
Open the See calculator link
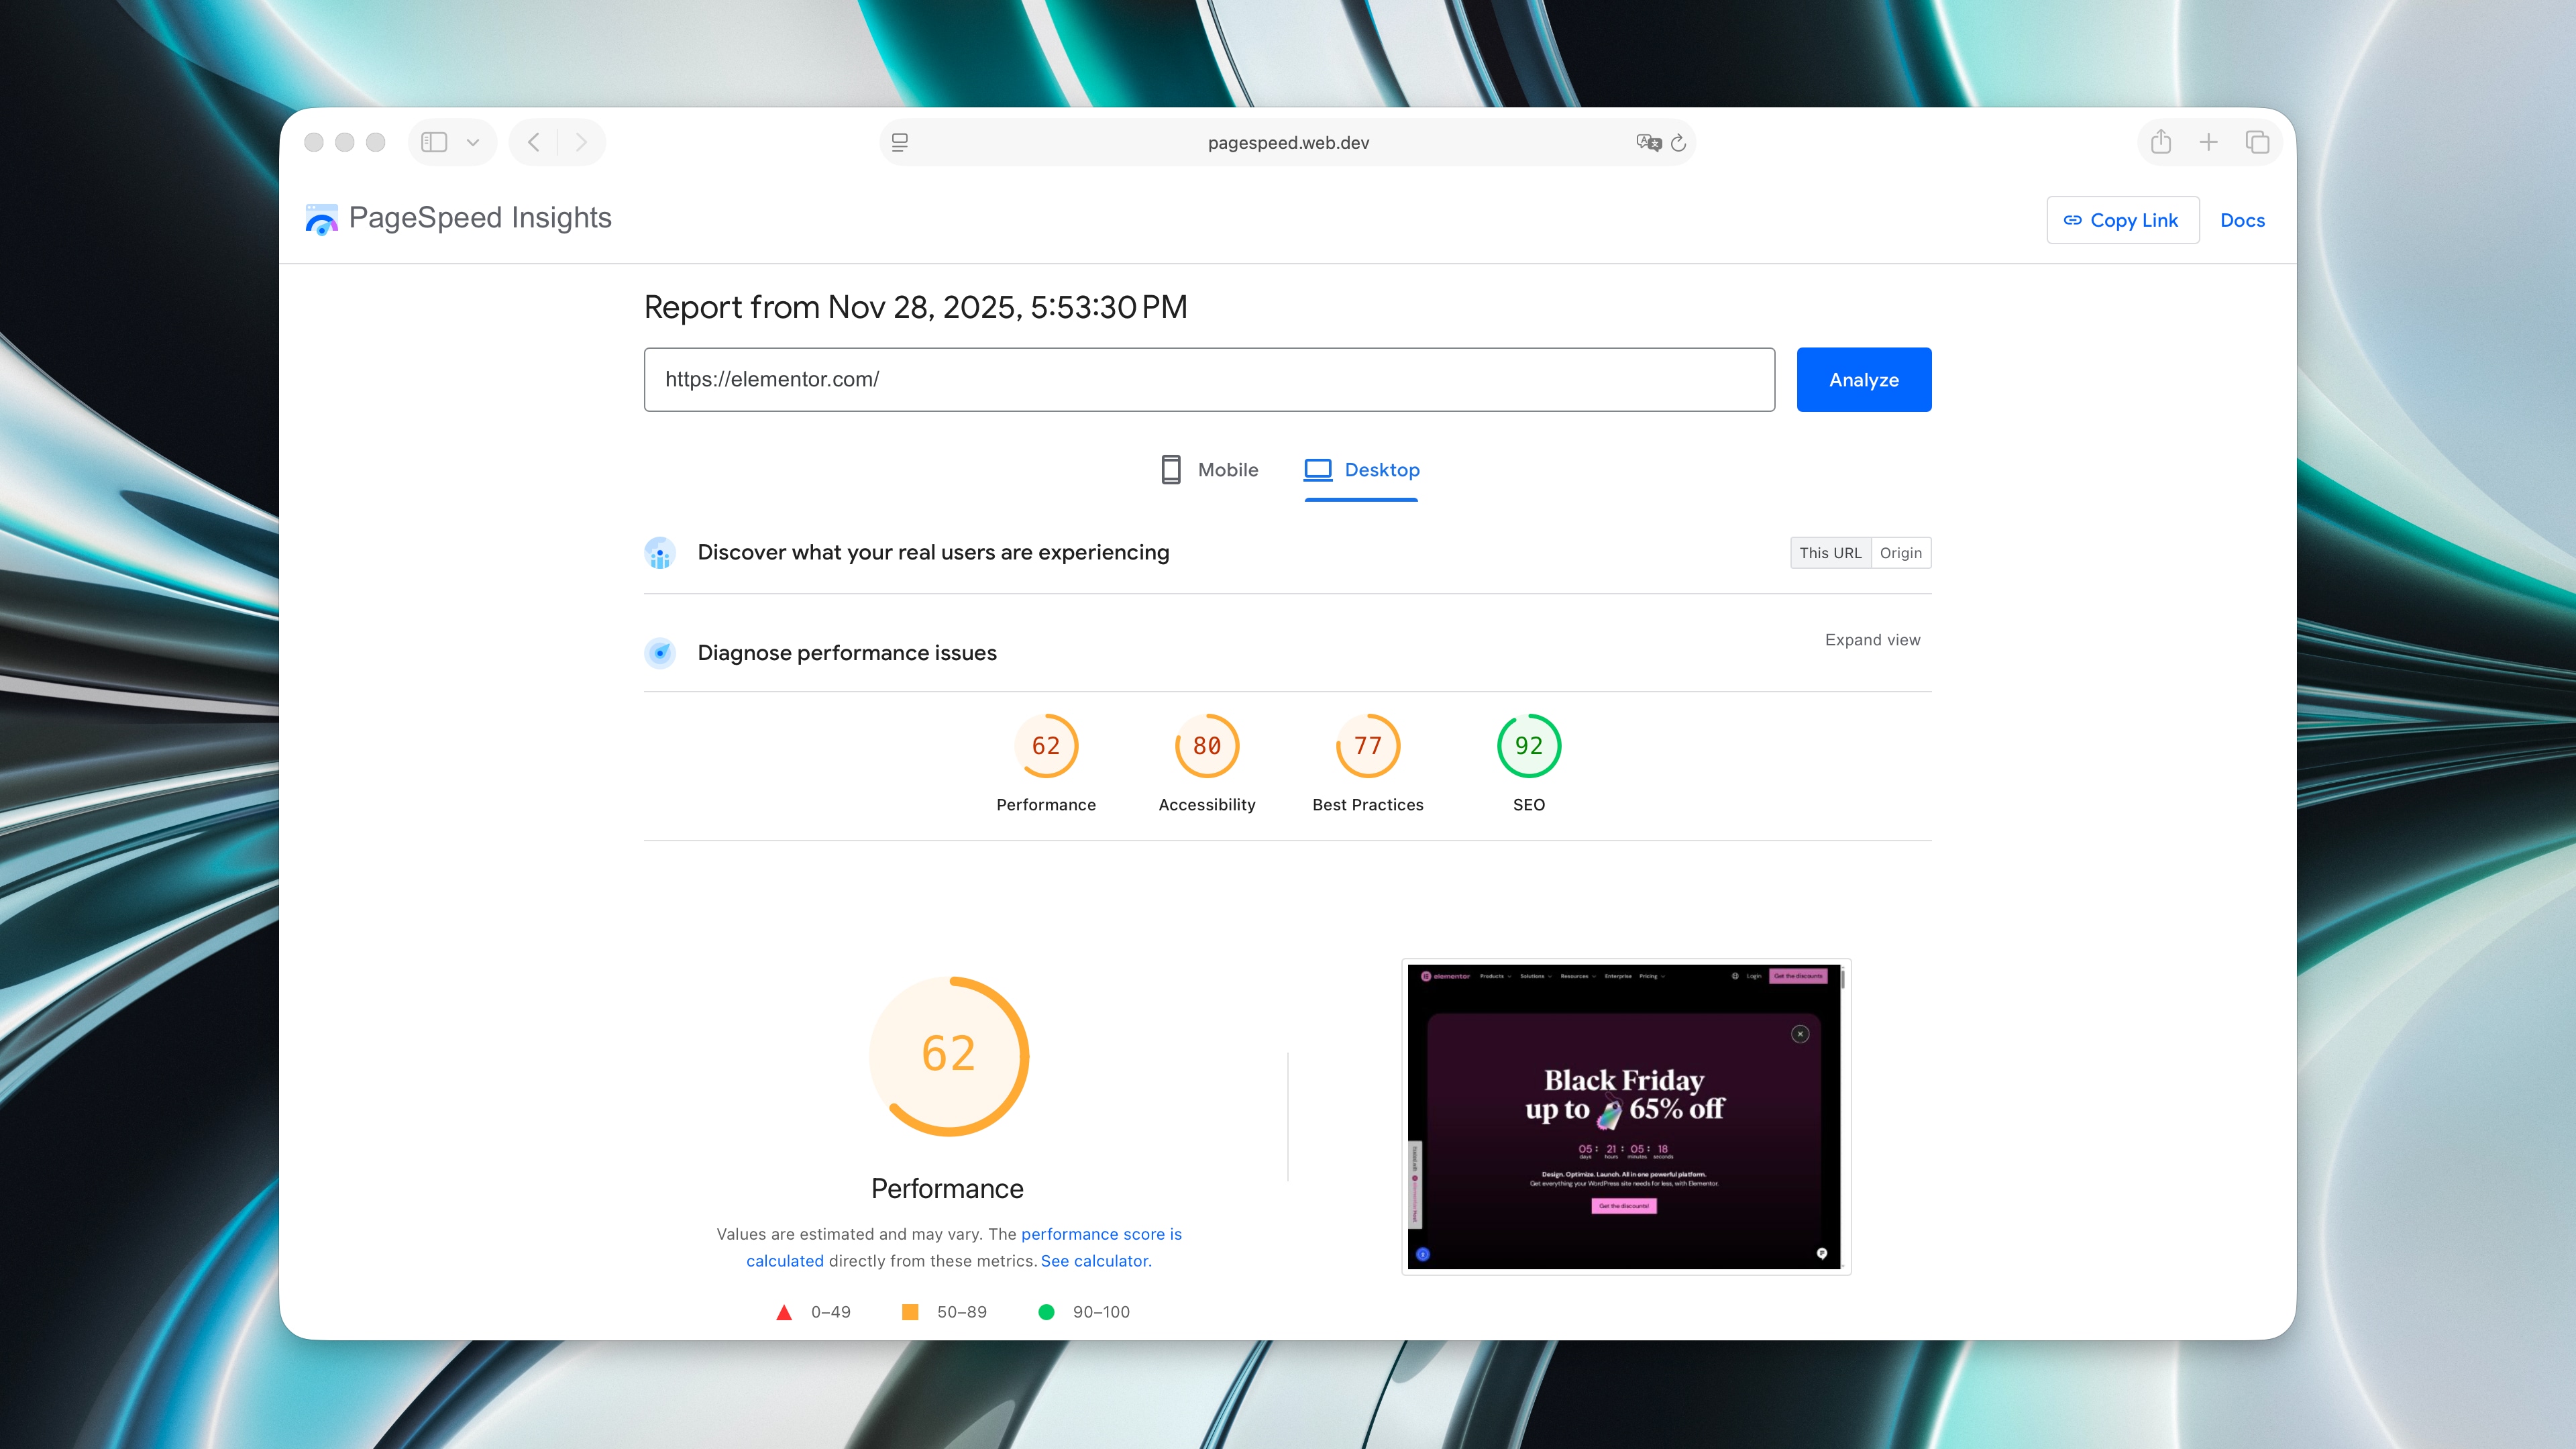click(1095, 1261)
